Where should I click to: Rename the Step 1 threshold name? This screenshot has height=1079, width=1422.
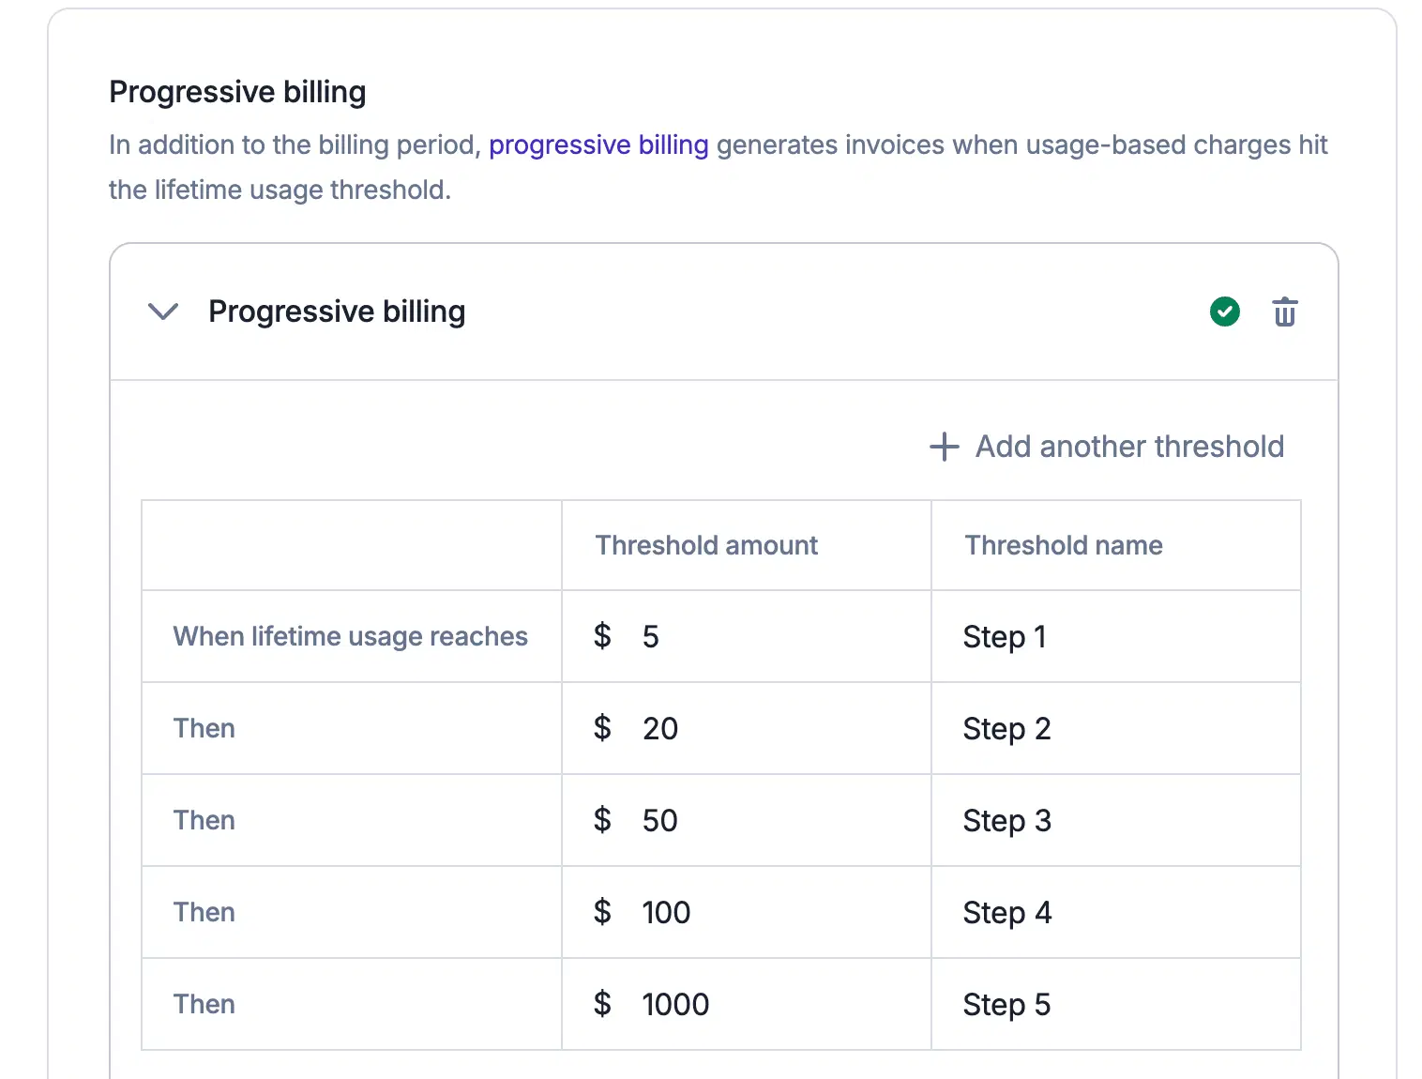(1114, 637)
